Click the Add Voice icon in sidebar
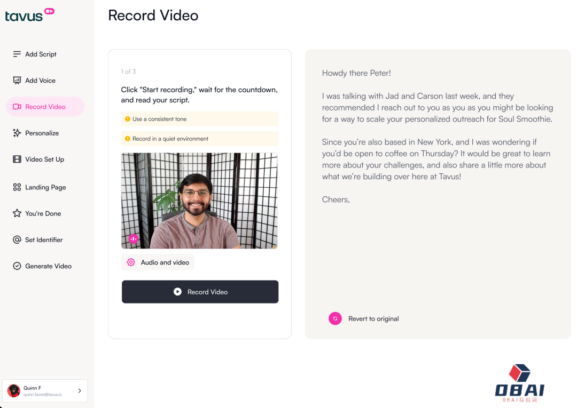577x408 pixels. [x=17, y=81]
